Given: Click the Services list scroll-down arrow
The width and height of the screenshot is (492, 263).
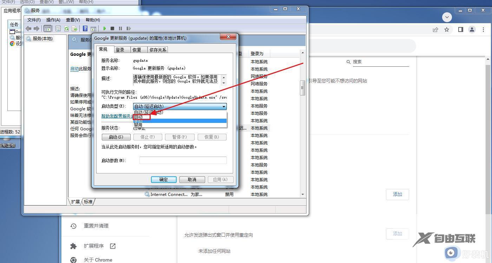Looking at the screenshot, I should click(x=303, y=195).
